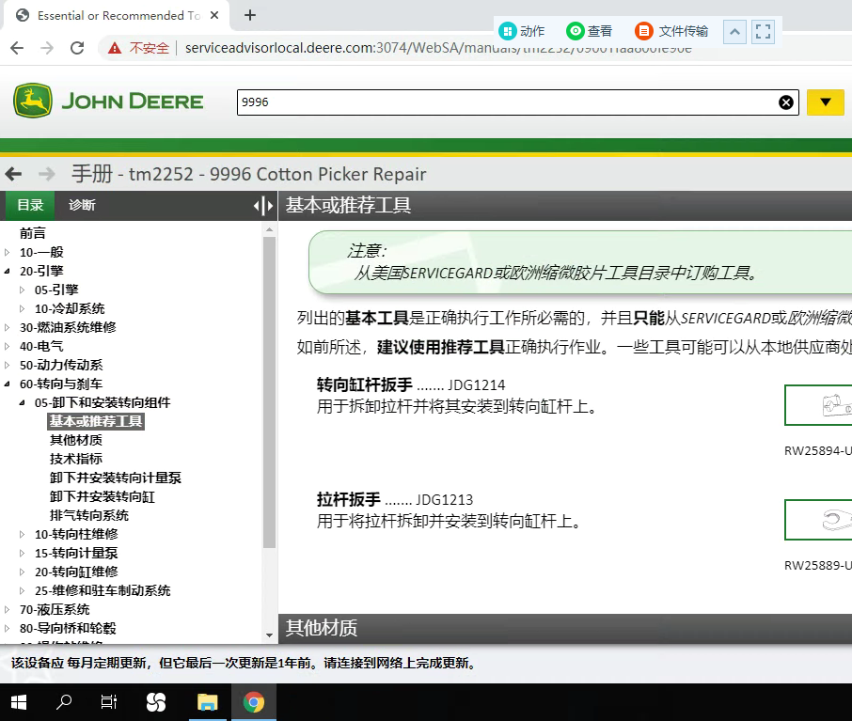This screenshot has width=852, height=721.
Task: Expand the 30-燃油系统维修 node
Action: click(8, 328)
